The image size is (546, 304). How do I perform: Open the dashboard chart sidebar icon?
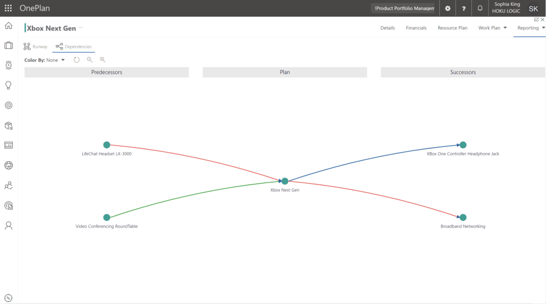click(x=9, y=145)
